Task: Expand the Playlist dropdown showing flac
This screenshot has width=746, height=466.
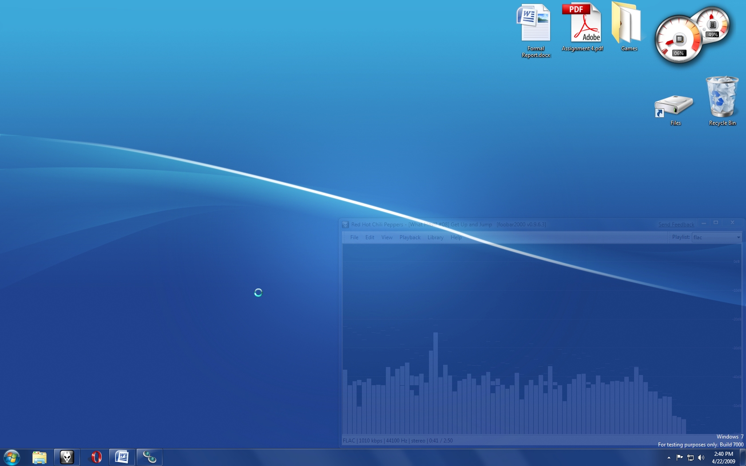Action: click(738, 237)
